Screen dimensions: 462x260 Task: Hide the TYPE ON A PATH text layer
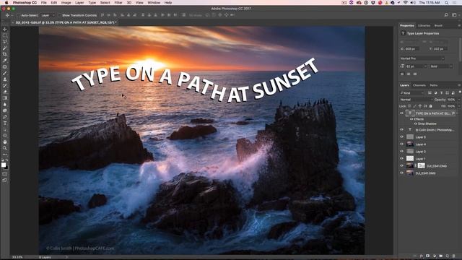pos(401,113)
